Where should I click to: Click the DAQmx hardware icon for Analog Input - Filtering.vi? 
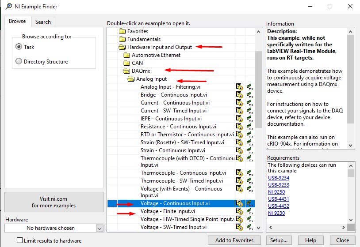[x=250, y=87]
